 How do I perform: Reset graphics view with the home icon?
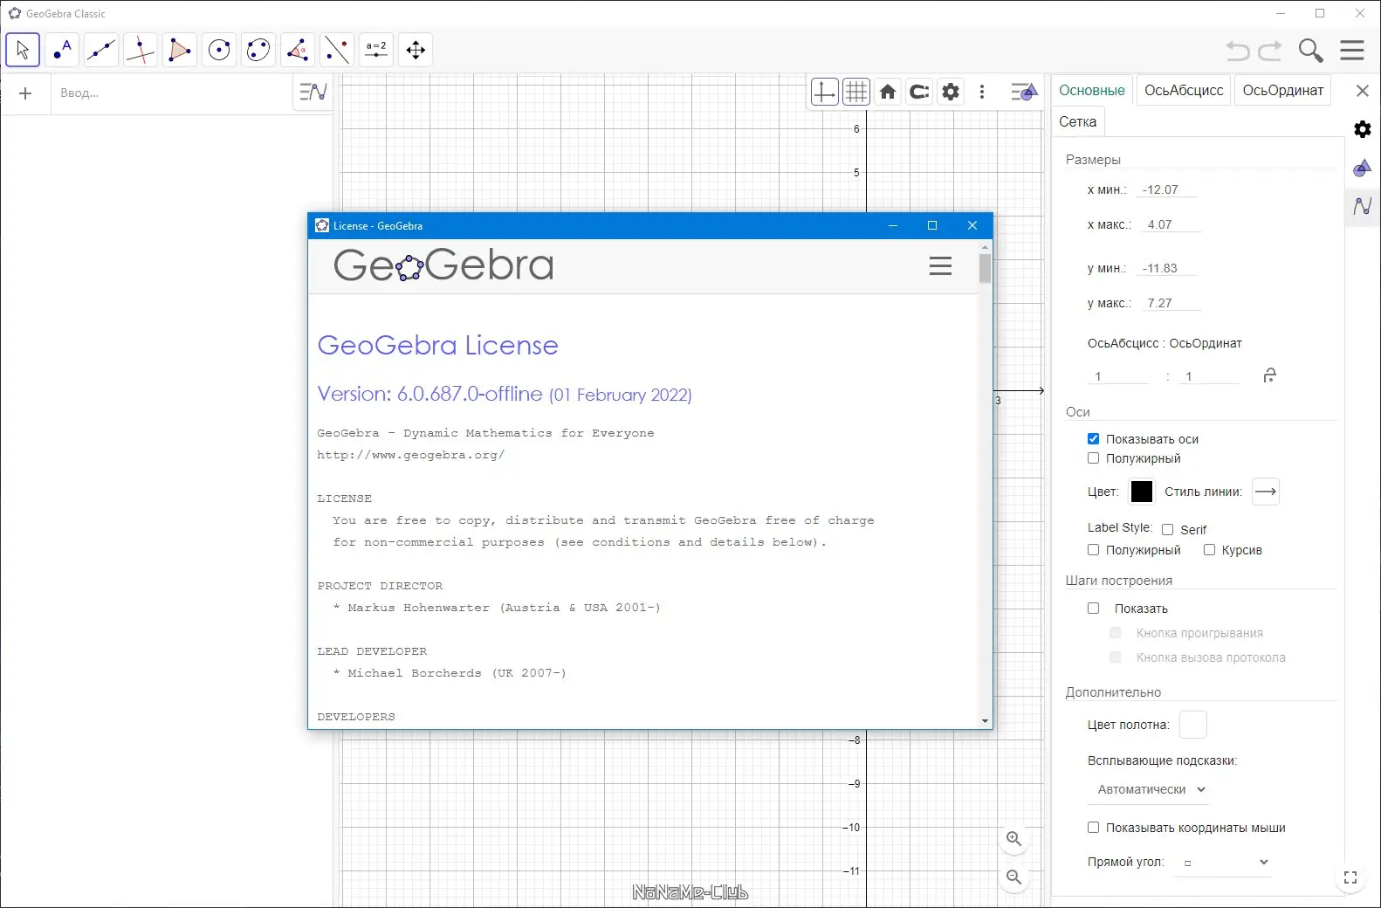point(888,92)
